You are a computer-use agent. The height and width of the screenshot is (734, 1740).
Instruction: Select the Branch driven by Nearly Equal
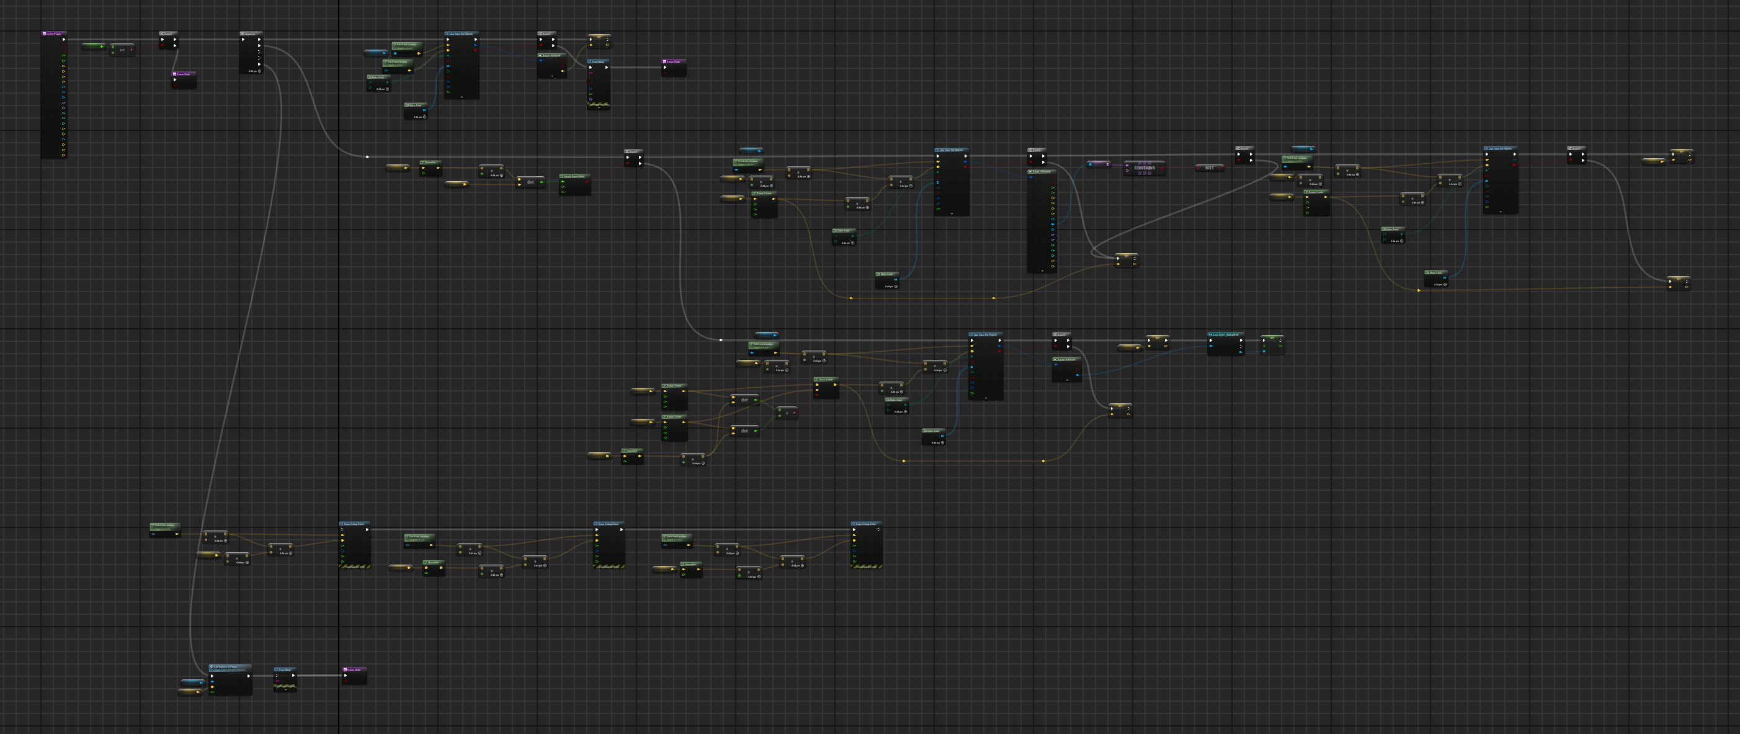tap(634, 158)
